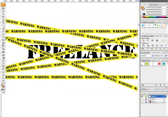Open the Normal blending mode dropdown

[153, 56]
